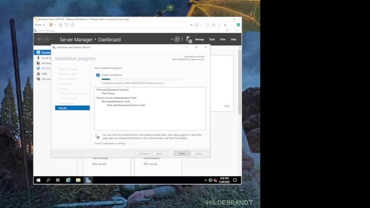This screenshot has width=370, height=208.
Task: Open the taskbar search icon
Action: pos(48,180)
